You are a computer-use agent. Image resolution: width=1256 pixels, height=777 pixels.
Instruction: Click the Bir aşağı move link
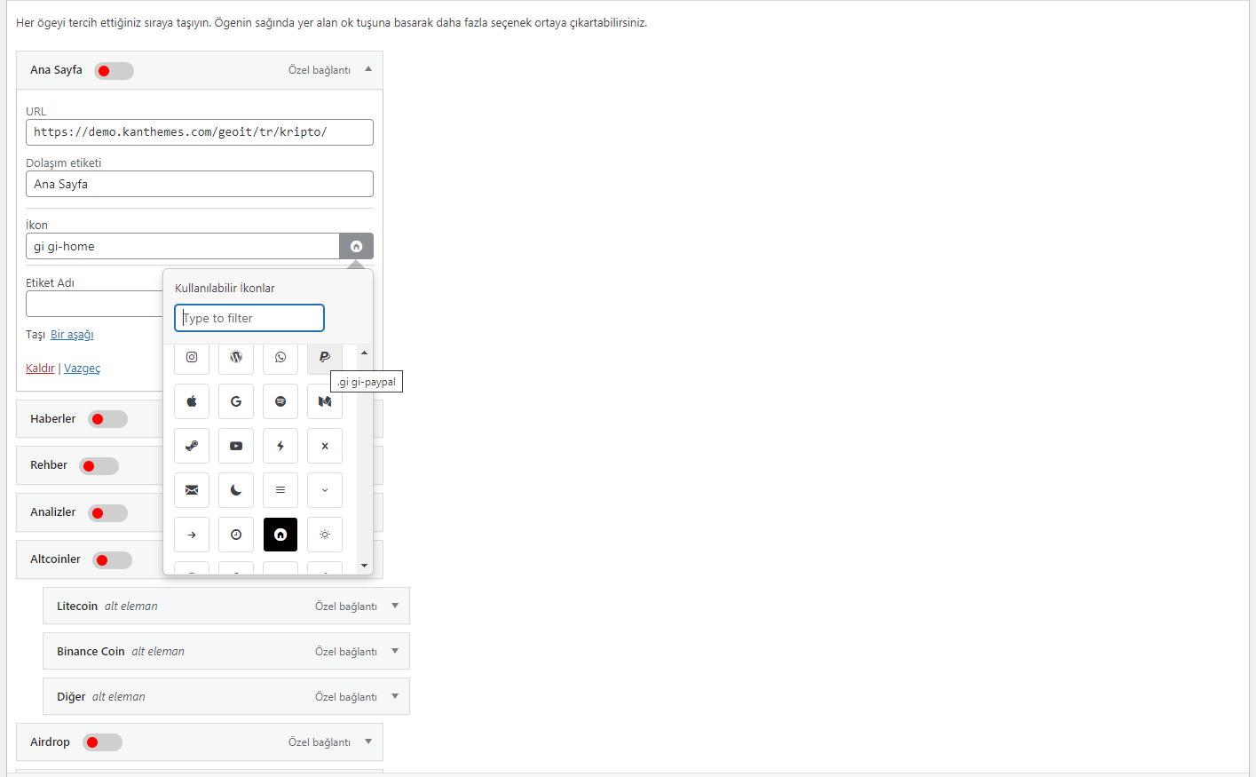[x=72, y=335]
